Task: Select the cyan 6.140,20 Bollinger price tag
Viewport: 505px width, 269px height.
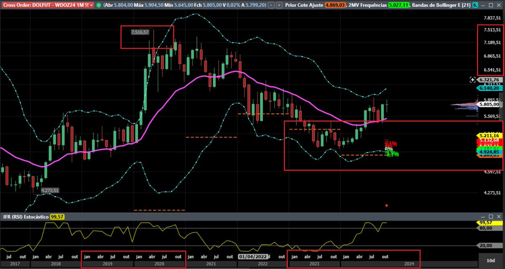Action: tap(489, 88)
